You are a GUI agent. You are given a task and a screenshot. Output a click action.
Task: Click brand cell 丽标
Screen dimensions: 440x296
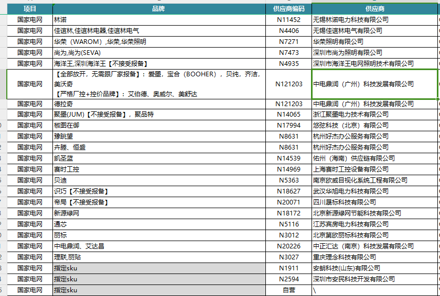point(159,235)
